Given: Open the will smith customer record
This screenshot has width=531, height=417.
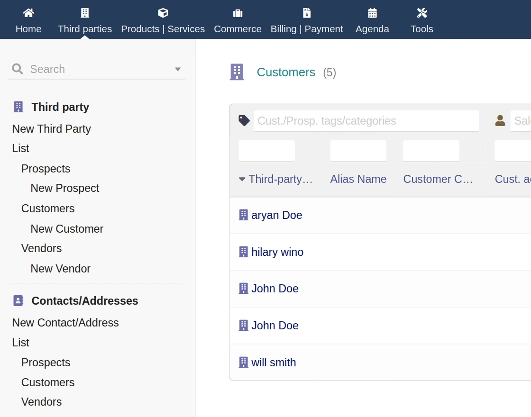Looking at the screenshot, I should point(274,363).
